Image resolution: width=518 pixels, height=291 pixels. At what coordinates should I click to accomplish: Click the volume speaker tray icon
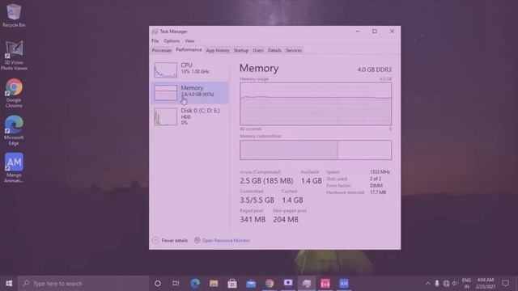pos(455,284)
